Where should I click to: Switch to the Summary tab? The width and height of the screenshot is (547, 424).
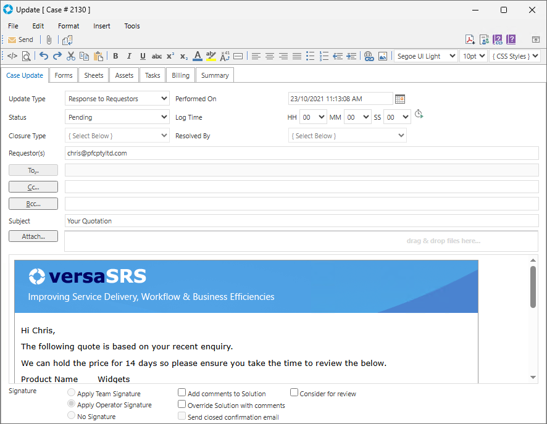click(x=215, y=75)
